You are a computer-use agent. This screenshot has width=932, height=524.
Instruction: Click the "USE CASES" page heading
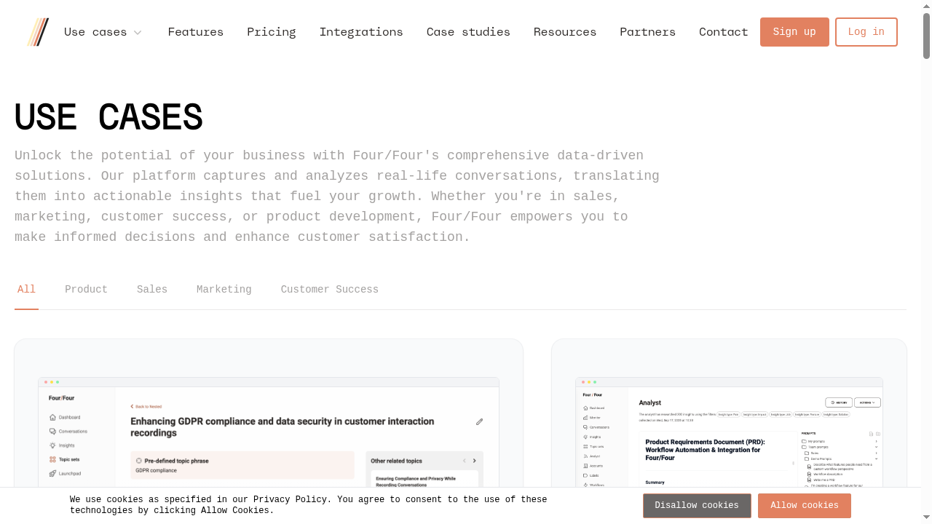[108, 117]
